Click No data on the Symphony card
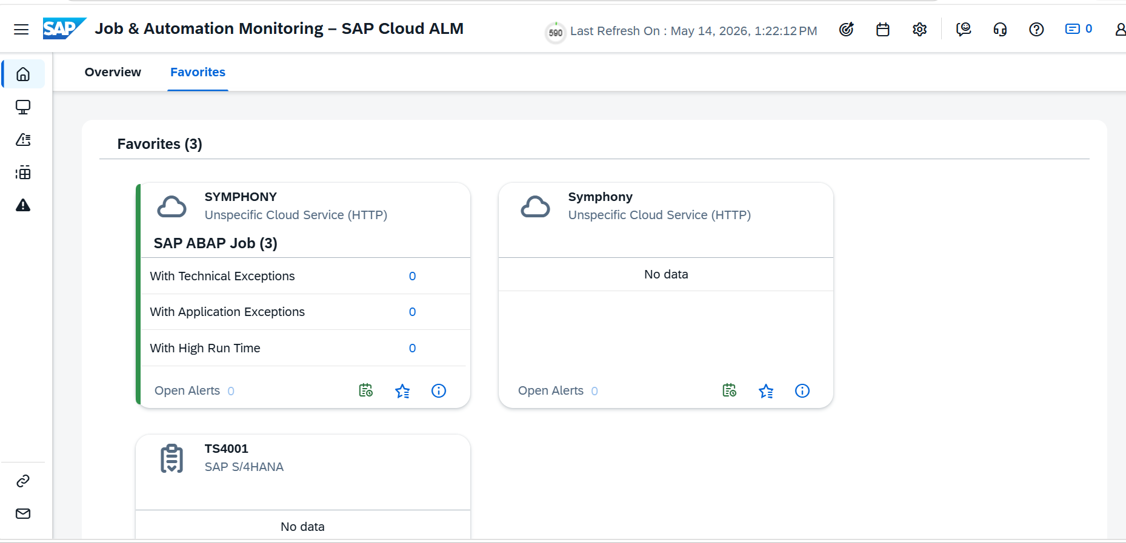 666,274
